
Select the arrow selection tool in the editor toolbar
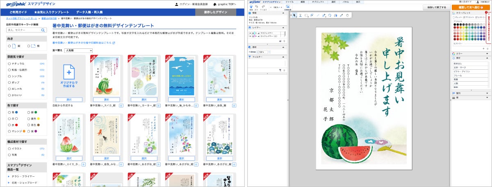coord(294,15)
